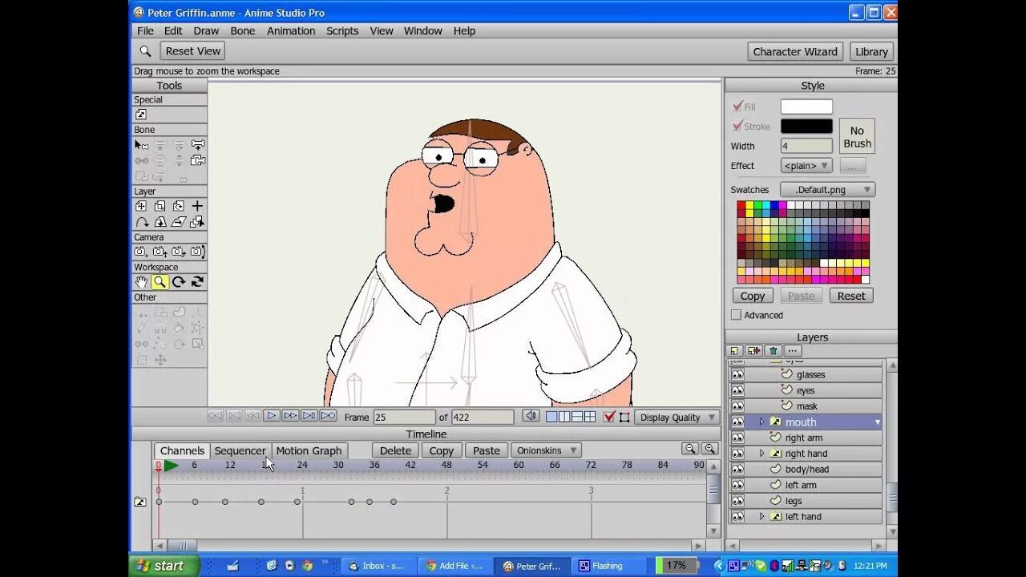Screen dimensions: 1026x577
Task: Select the Pan/Tilt Camera tool
Action: tap(197, 252)
